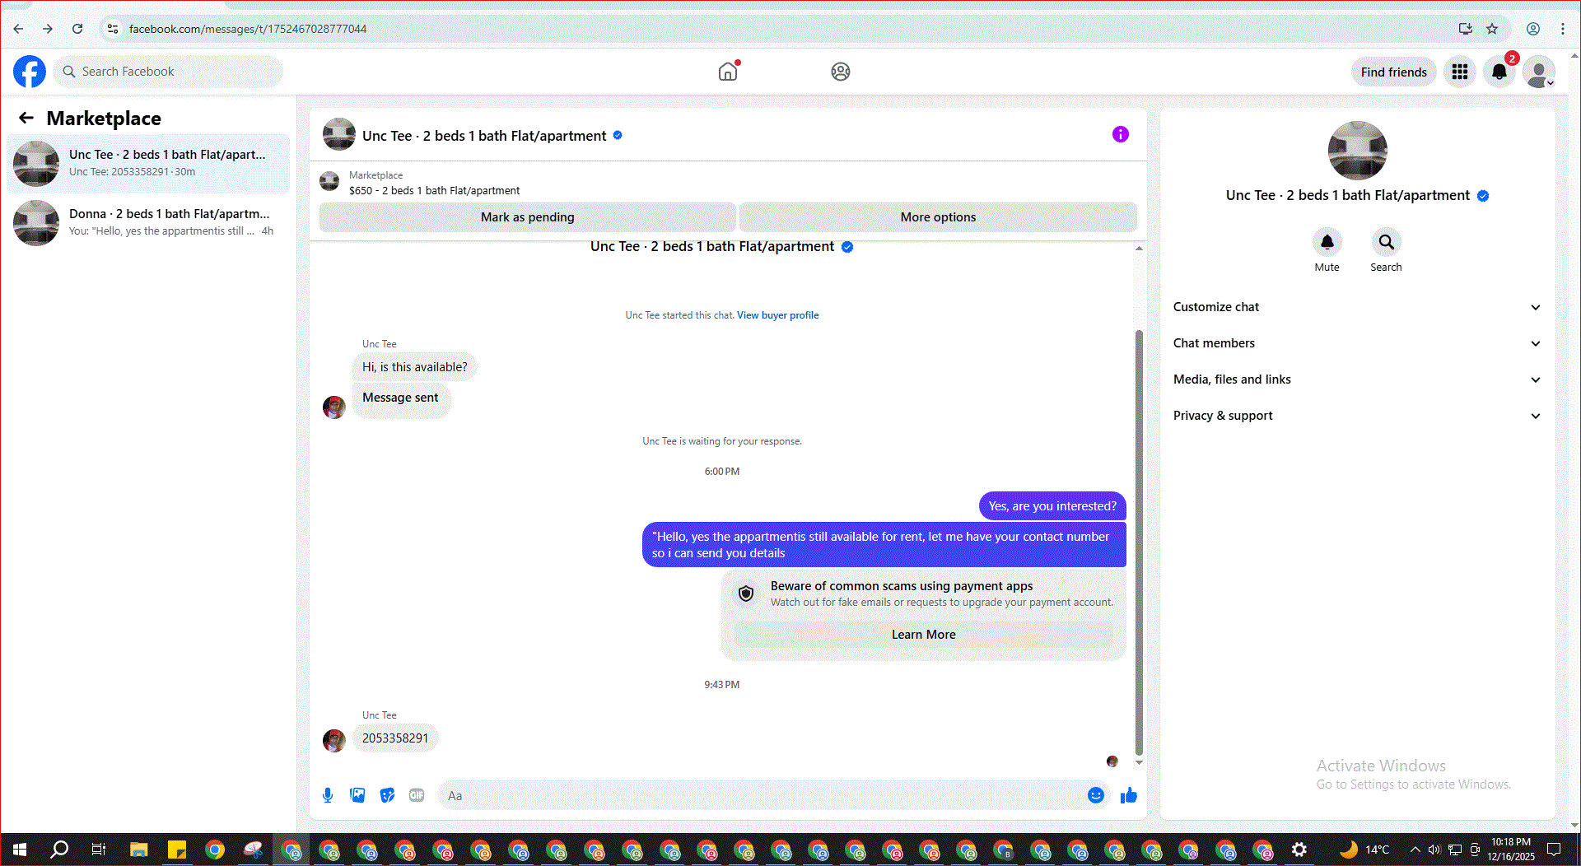Open the account profile avatar menu
The image size is (1581, 866).
1538,72
